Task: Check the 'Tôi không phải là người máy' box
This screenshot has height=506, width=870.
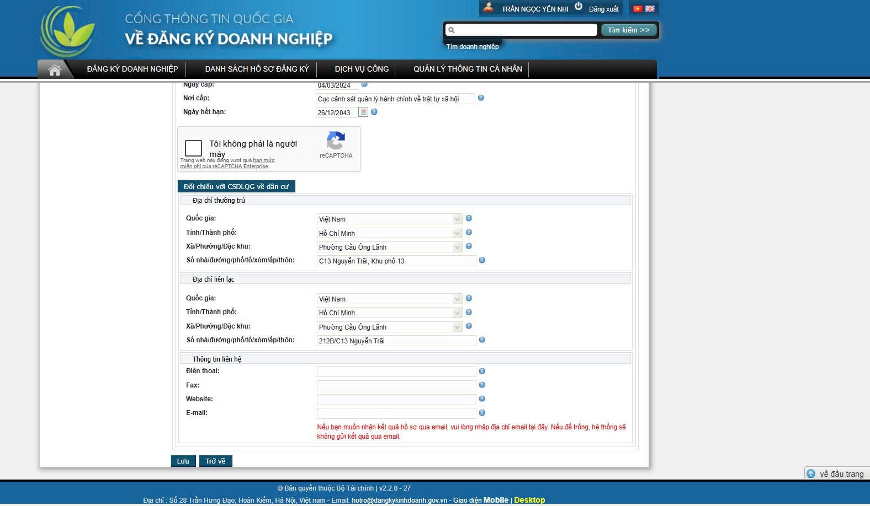Action: (193, 148)
